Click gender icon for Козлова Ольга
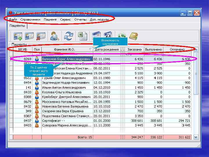Viewport: 209px width, 157px height. coord(37,92)
